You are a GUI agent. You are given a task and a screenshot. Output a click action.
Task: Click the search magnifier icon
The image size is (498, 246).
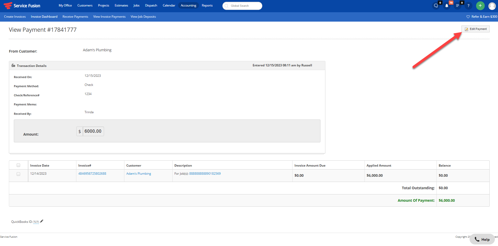tap(227, 6)
